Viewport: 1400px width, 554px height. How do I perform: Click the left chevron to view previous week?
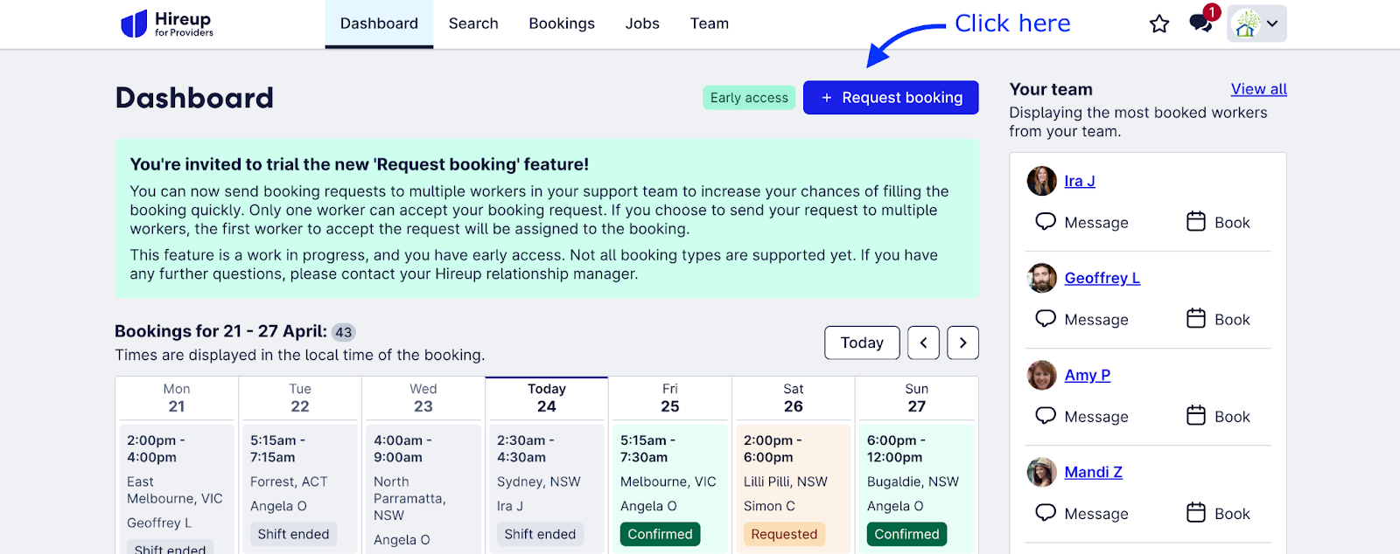(923, 343)
